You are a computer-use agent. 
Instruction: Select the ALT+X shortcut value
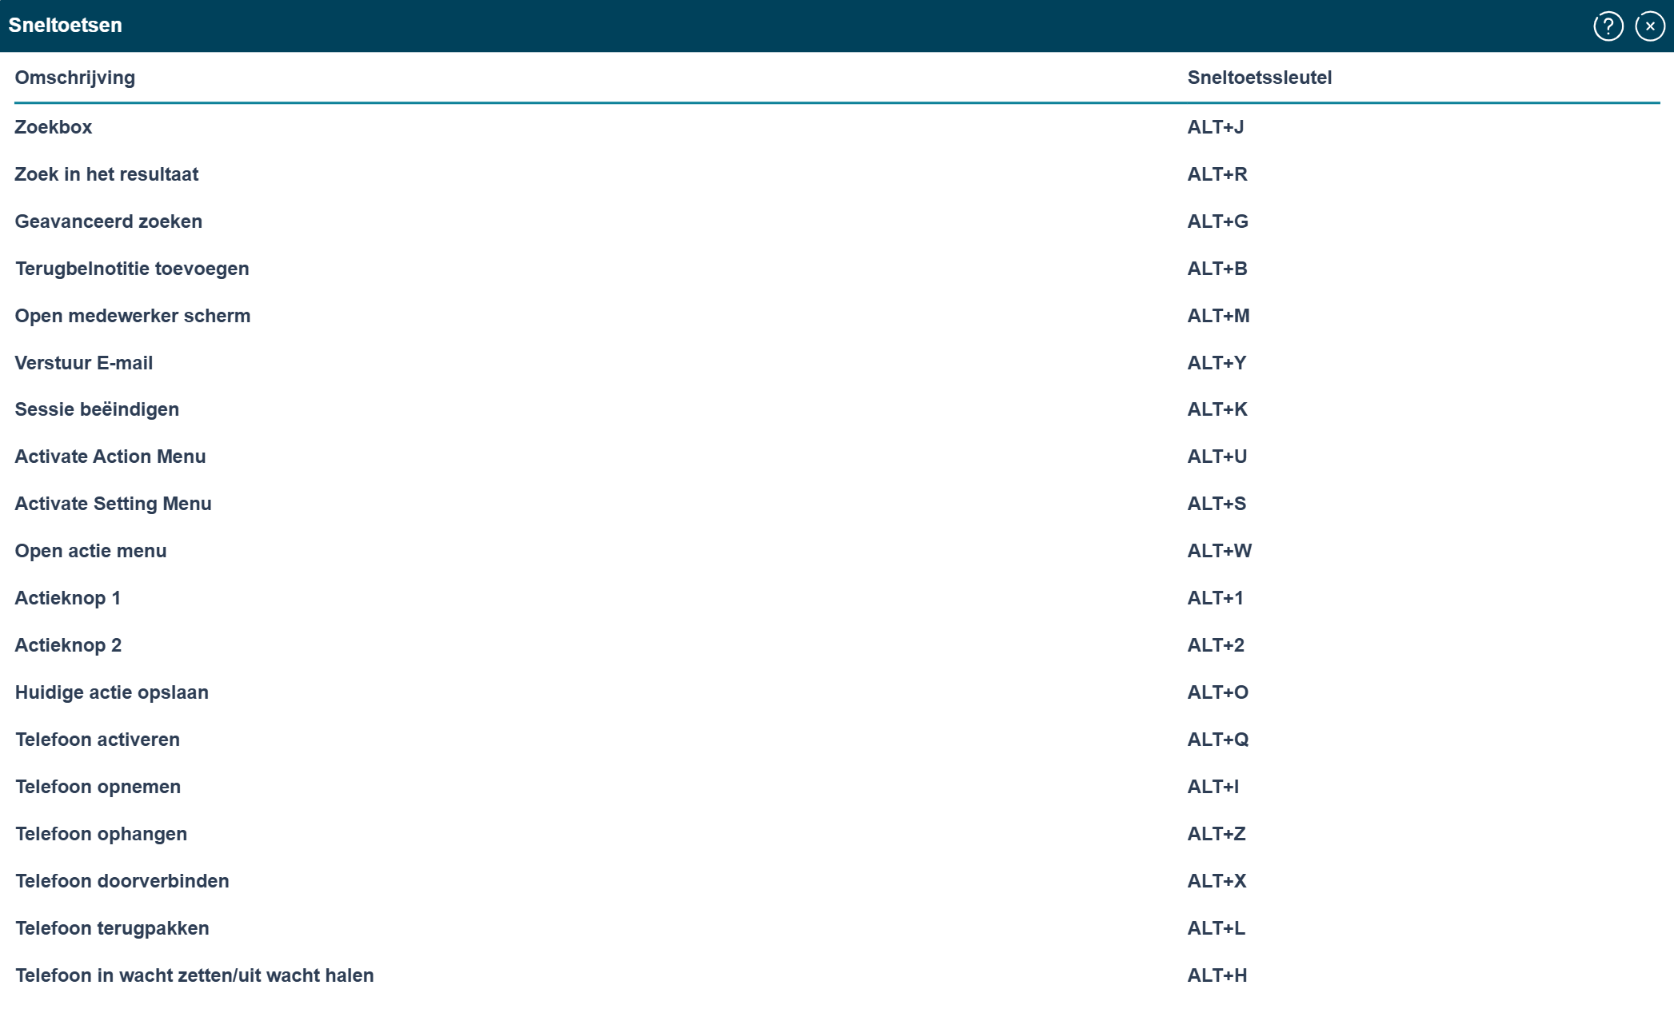tap(1217, 881)
